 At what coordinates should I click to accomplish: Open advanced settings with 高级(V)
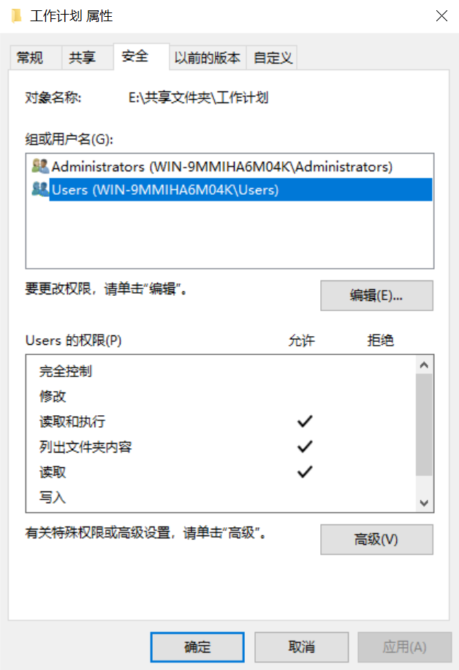click(376, 539)
